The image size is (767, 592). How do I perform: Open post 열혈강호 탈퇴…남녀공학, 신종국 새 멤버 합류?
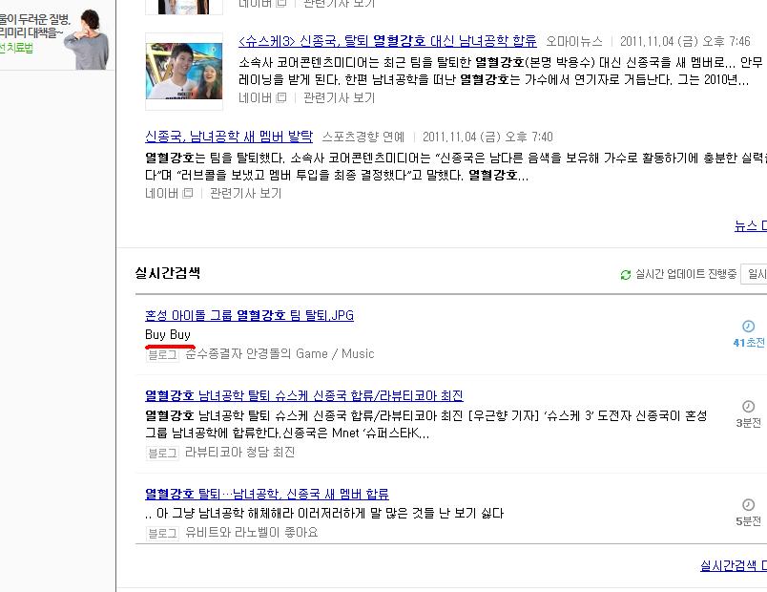click(x=267, y=494)
